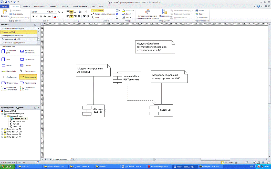The image size is (271, 169).
Task: Toggle bold formatting (Ж)
Action: 34,16
